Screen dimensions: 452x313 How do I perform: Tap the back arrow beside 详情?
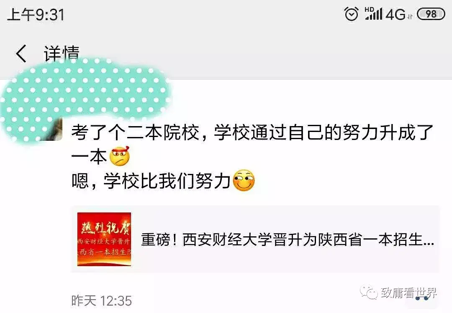coord(21,53)
